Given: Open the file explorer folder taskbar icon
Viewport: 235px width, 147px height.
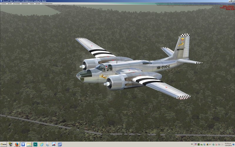Looking at the screenshot, I should point(29,144).
